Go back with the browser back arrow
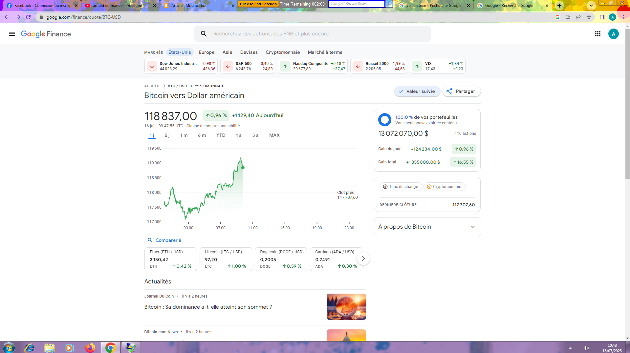This screenshot has height=353, width=630. point(7,17)
